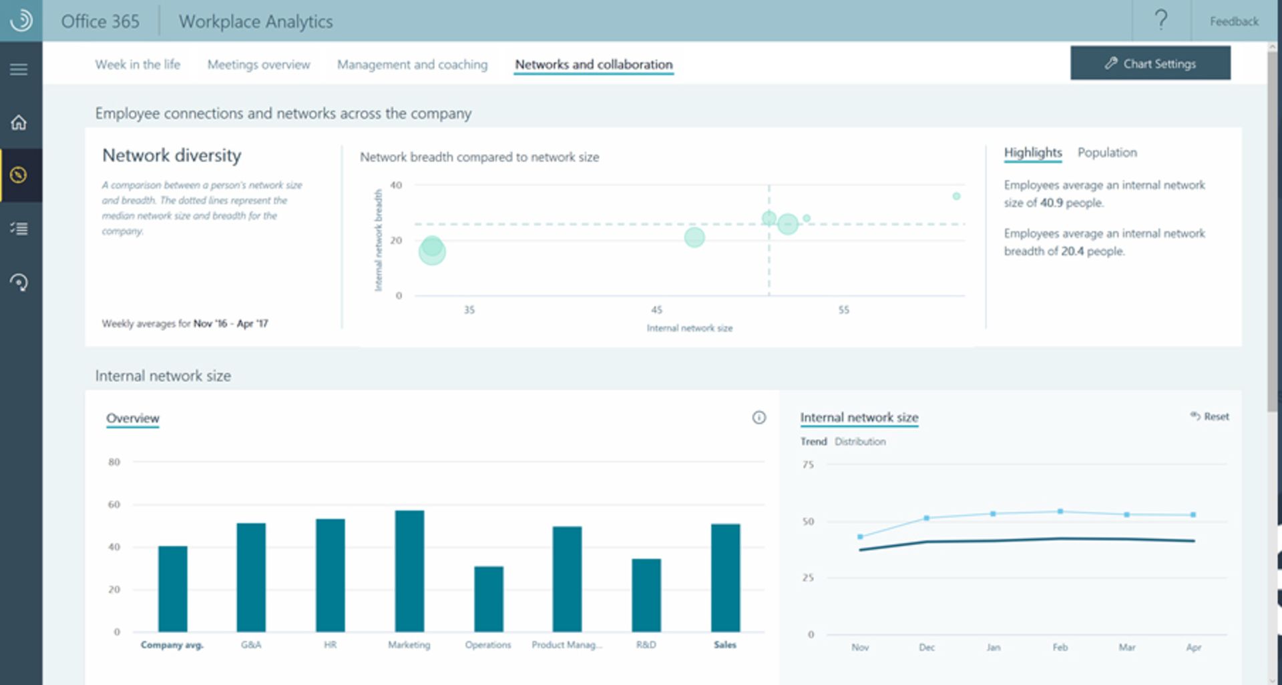
Task: Switch to Distribution for Internal network size
Action: click(x=861, y=441)
